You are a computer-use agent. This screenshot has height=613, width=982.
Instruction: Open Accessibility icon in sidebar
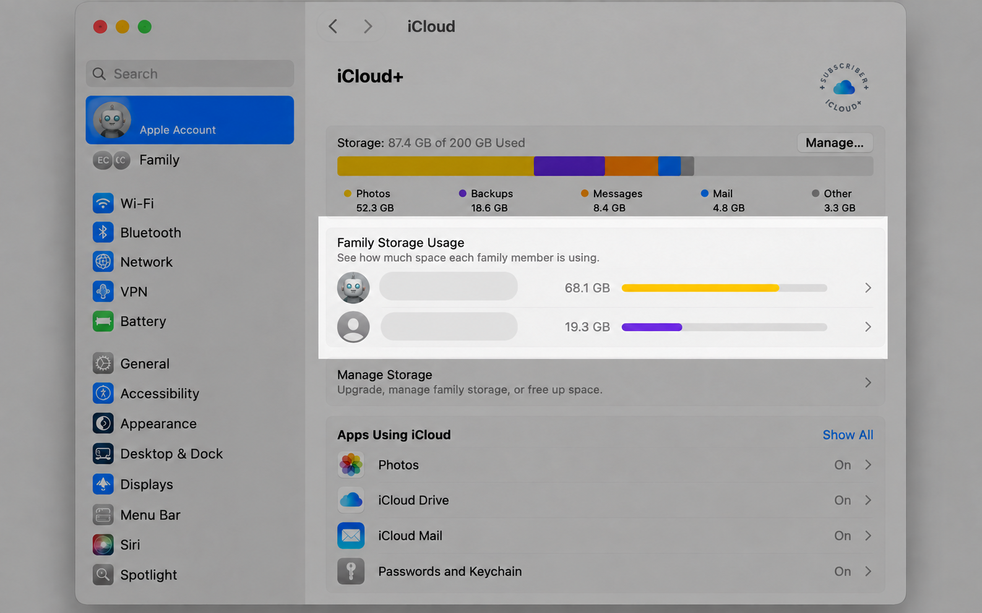click(x=103, y=393)
